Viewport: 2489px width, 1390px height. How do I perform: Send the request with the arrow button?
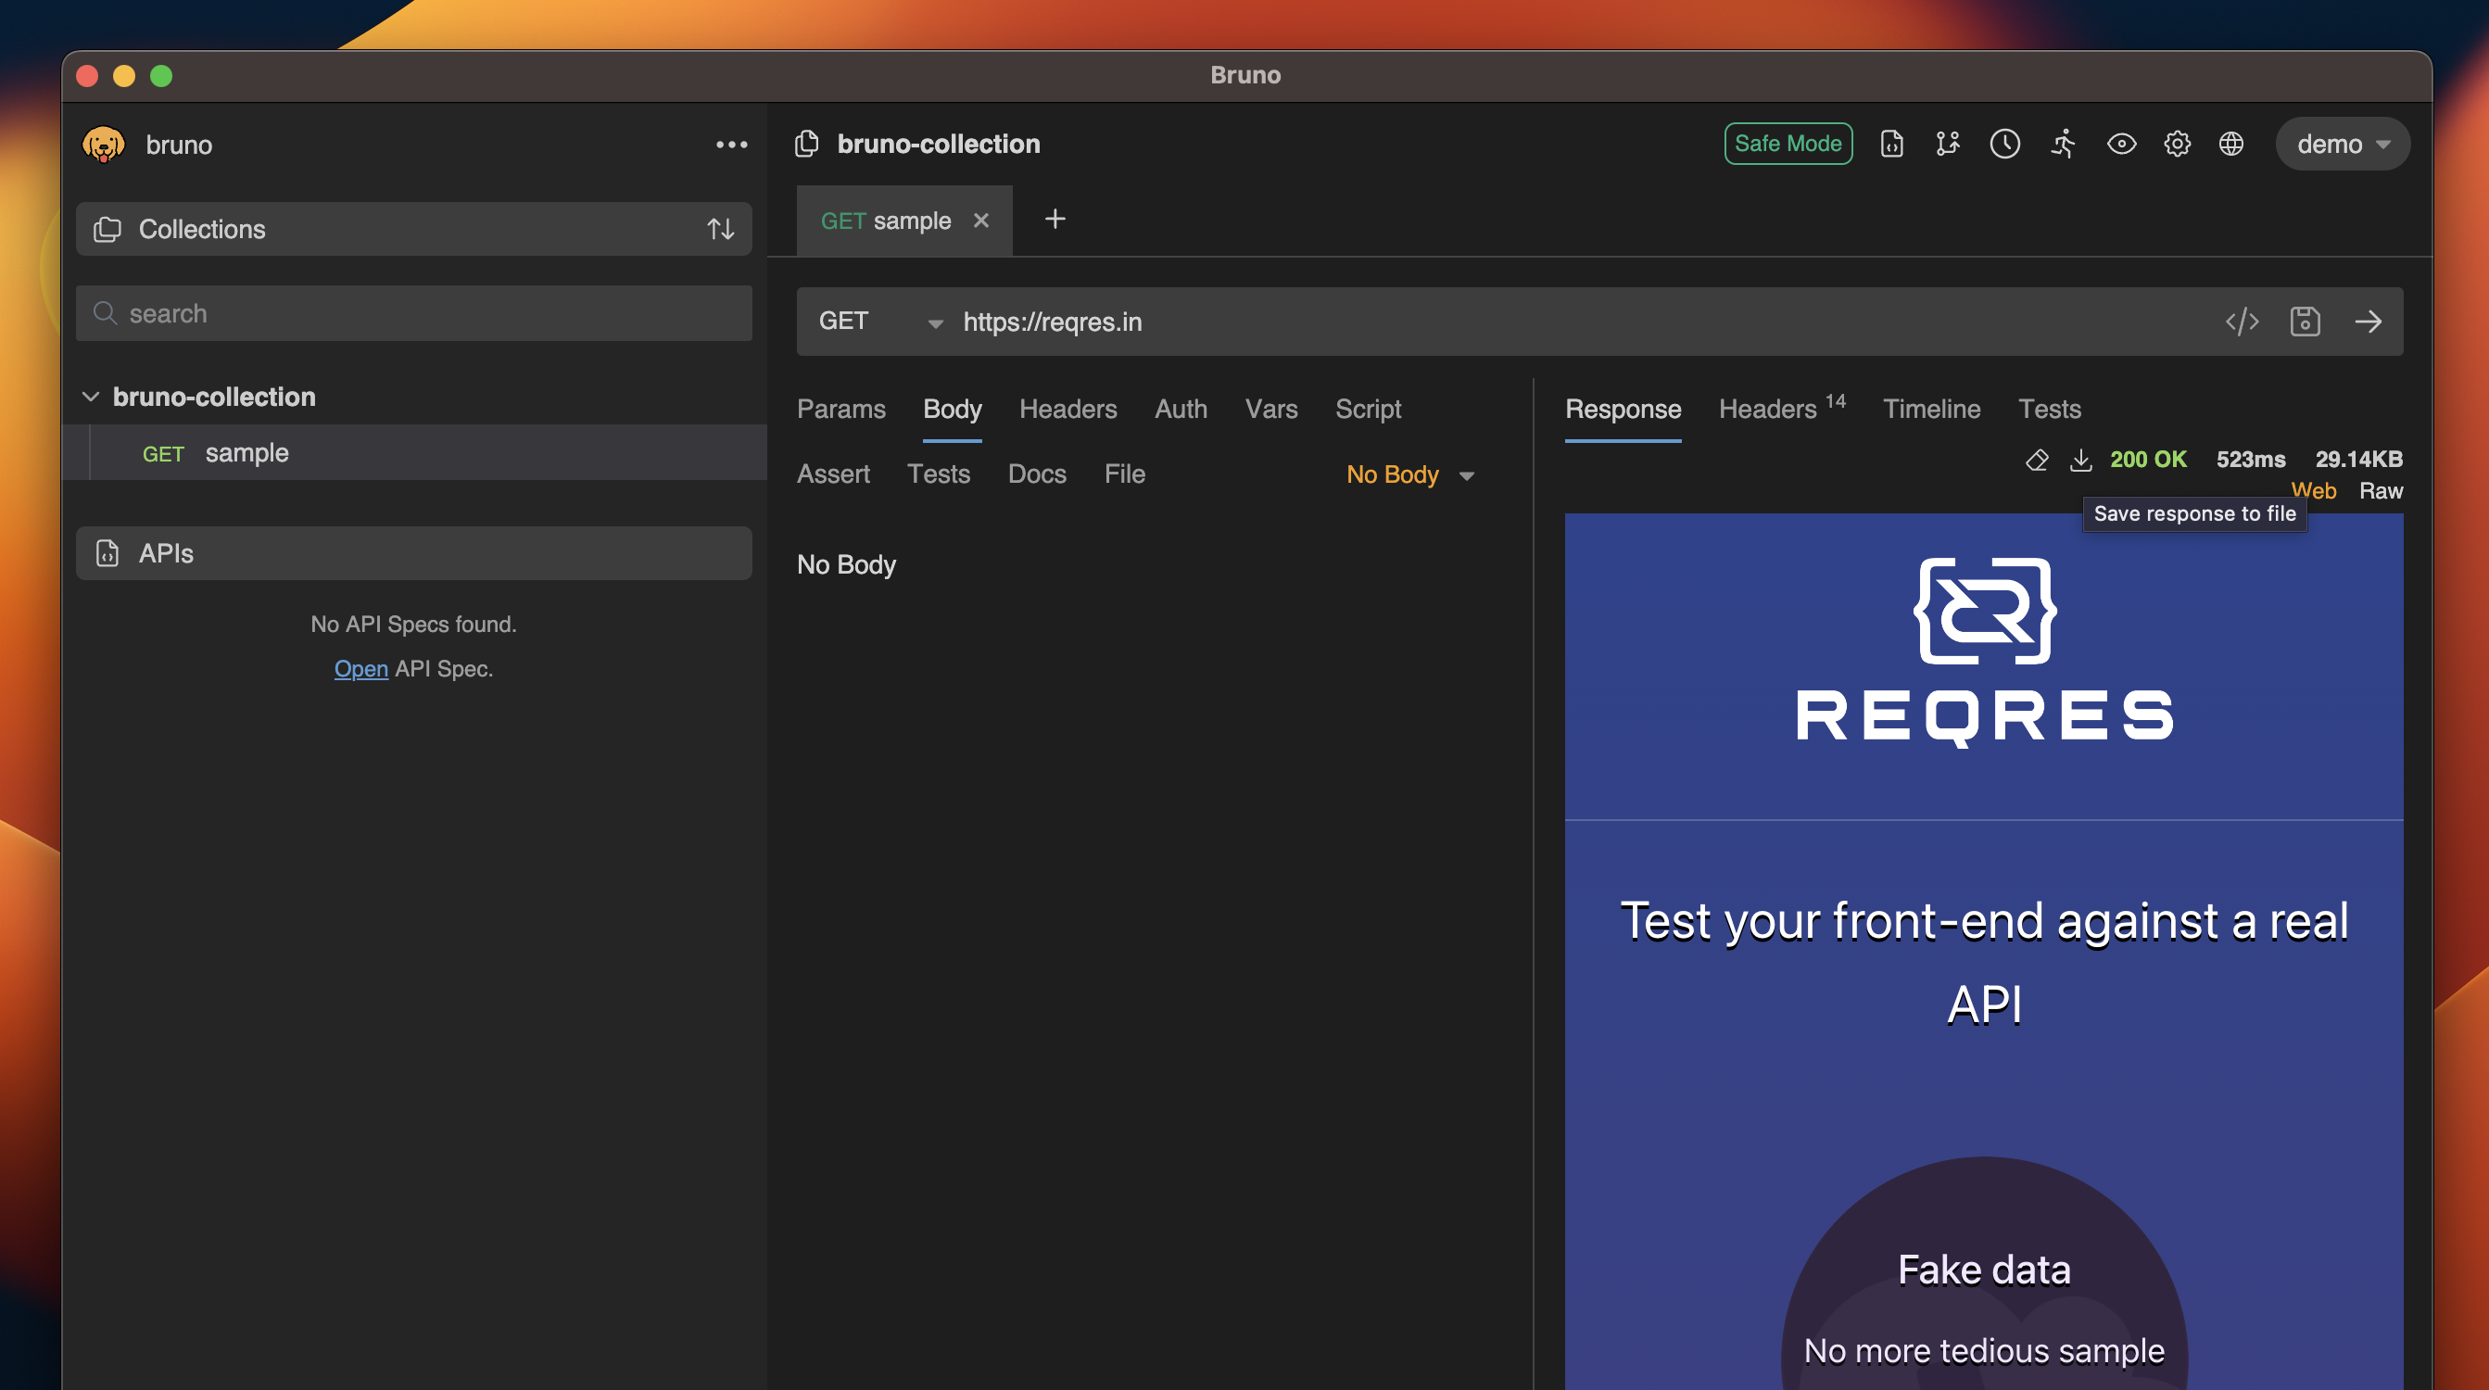pos(2369,322)
